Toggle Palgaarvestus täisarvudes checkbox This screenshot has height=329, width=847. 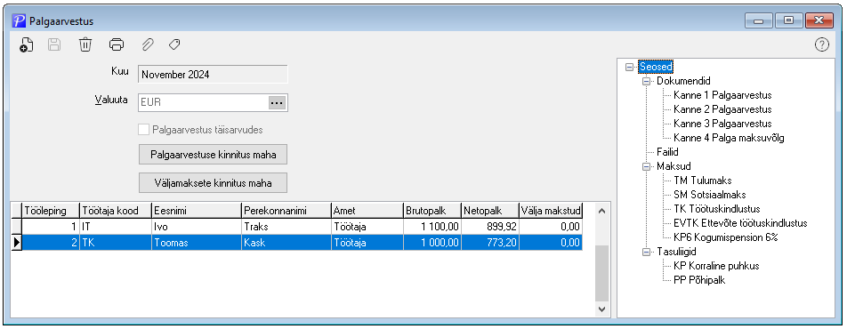(x=144, y=130)
